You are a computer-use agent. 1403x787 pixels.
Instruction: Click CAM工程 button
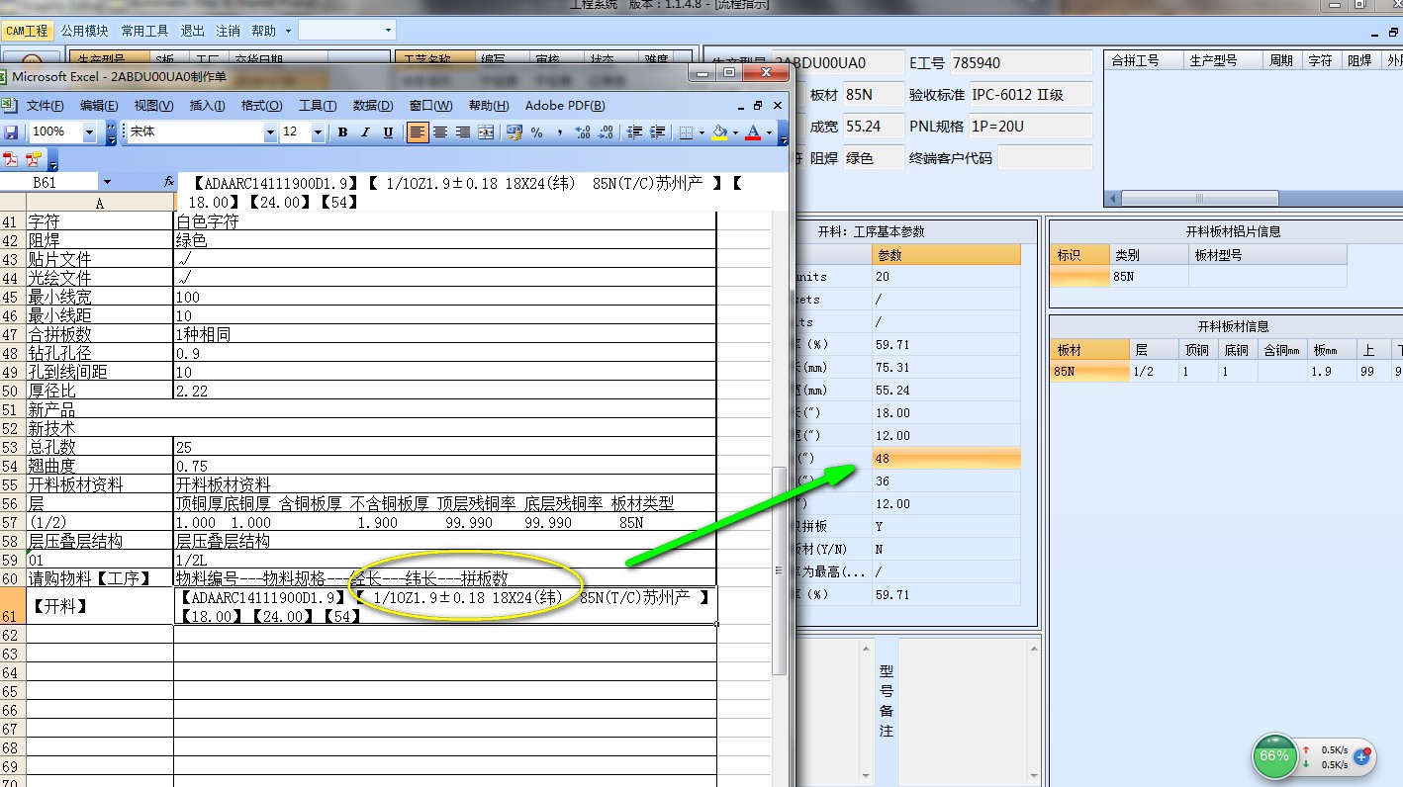click(x=27, y=31)
